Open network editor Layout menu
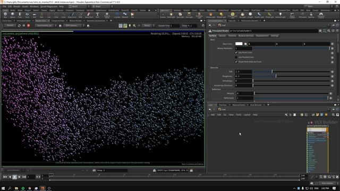This screenshot has height=191, width=340. point(246,115)
